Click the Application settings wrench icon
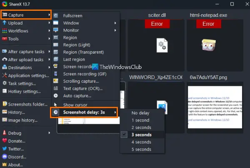The image size is (250, 168). (x=5, y=75)
